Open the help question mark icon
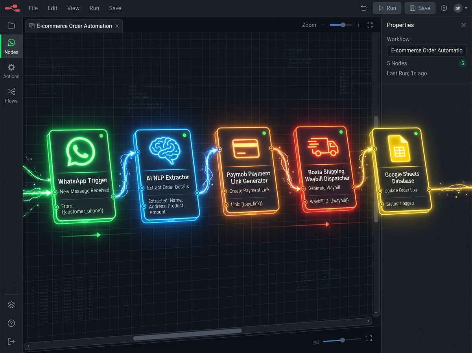This screenshot has height=353, width=472. point(11,323)
